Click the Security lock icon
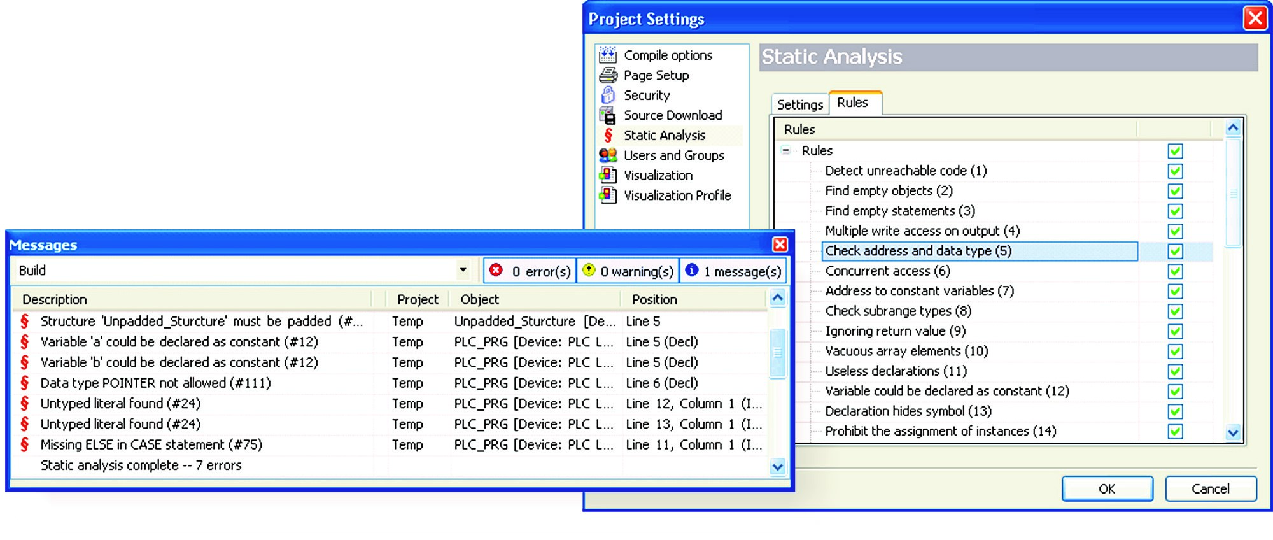This screenshot has width=1273, height=540. click(608, 95)
